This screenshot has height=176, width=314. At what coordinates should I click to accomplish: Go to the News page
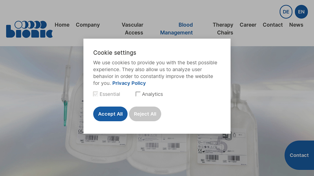pos(296,25)
